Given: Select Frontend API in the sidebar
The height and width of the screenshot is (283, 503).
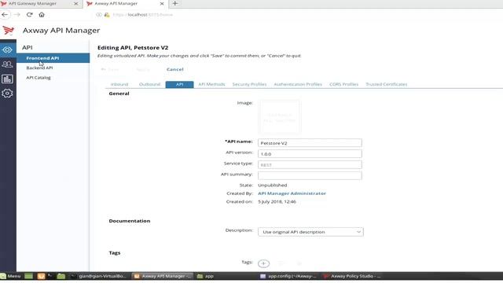Looking at the screenshot, I should [x=53, y=58].
